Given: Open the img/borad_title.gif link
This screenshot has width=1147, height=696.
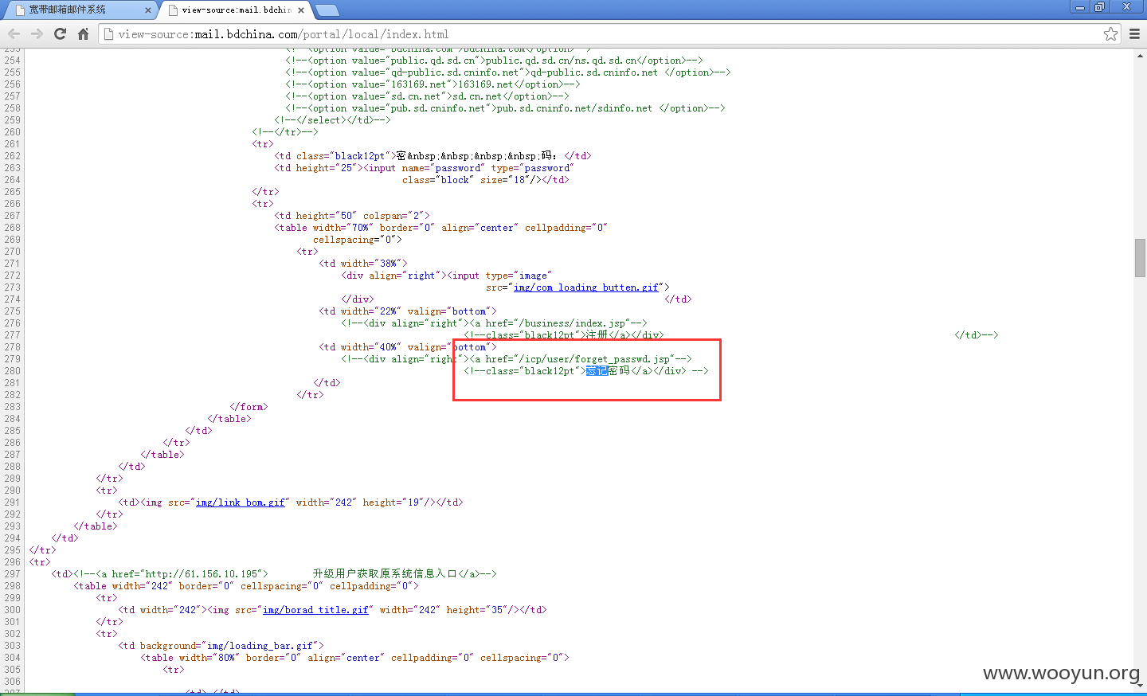Looking at the screenshot, I should pyautogui.click(x=315, y=610).
